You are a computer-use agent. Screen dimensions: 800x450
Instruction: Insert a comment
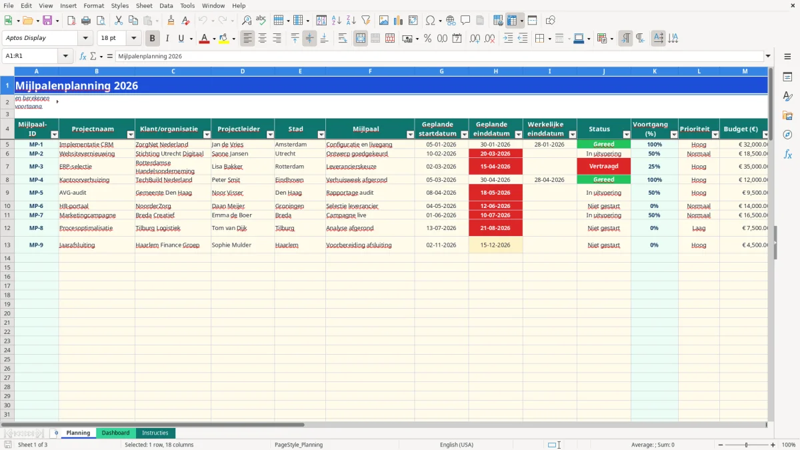click(465, 21)
